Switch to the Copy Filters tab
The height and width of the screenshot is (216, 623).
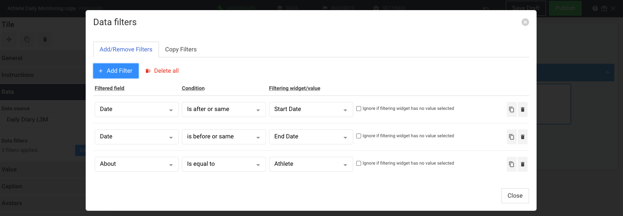point(181,49)
